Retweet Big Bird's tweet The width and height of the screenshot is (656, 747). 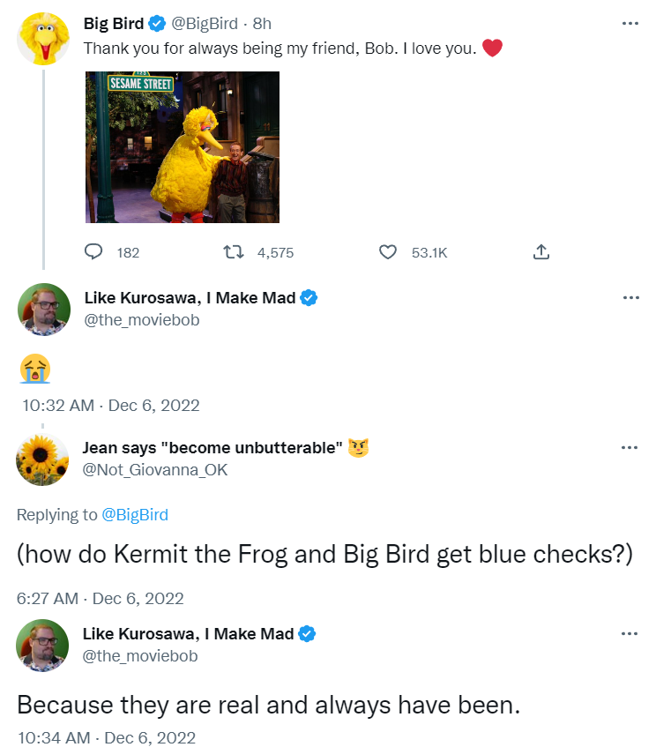(234, 251)
